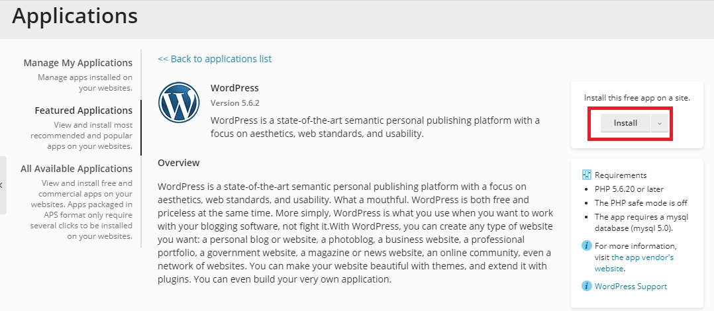Click the Requirements panel icon
The width and height of the screenshot is (714, 311).
[587, 175]
